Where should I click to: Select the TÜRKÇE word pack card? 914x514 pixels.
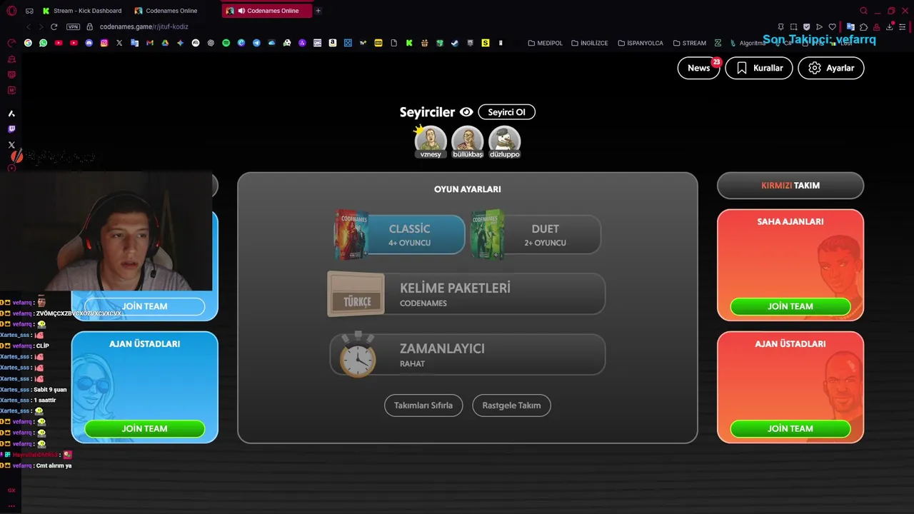pos(356,294)
